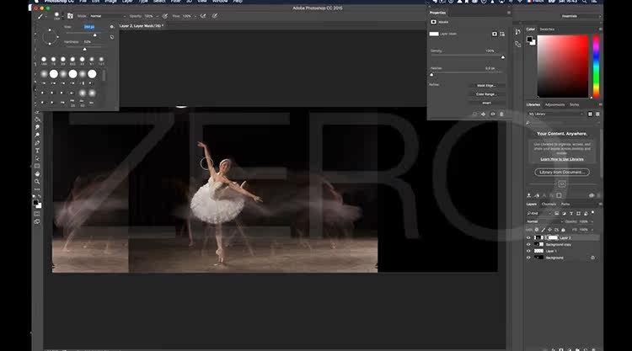632x351 pixels.
Task: Open the layer blend mode Normal dropdown
Action: [x=544, y=221]
